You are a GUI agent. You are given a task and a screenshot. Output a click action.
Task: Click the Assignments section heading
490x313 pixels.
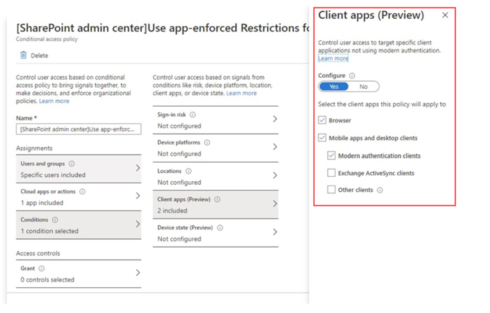34,148
